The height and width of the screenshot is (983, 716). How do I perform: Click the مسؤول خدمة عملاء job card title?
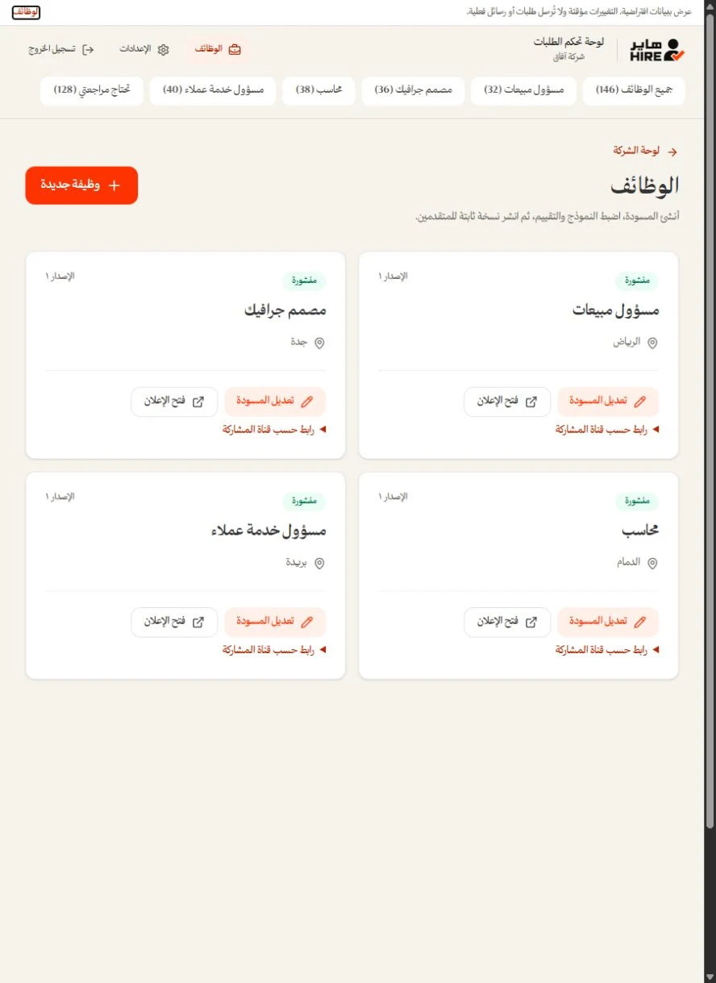[268, 531]
